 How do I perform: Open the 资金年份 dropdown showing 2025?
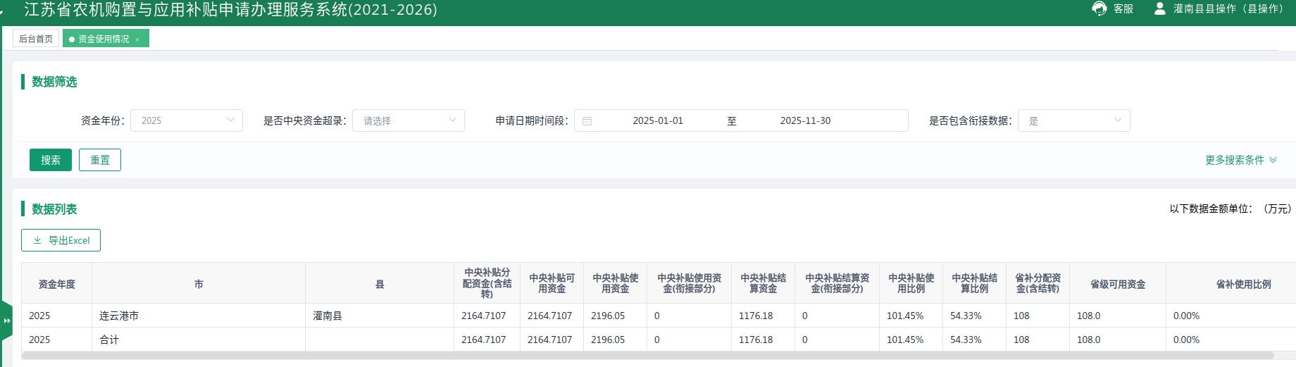187,120
